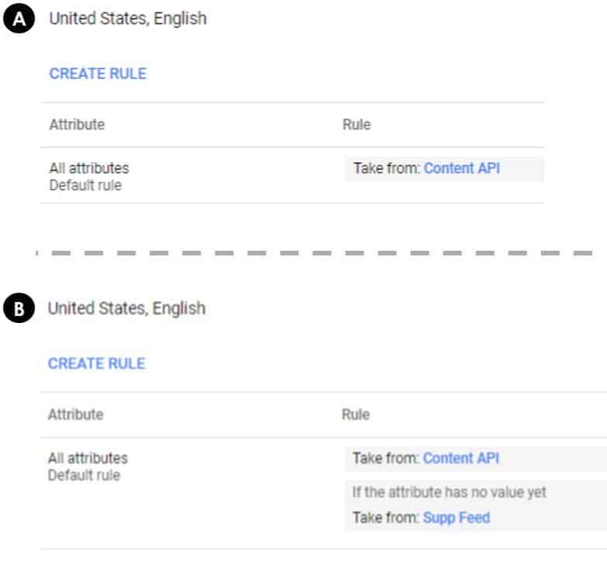Select United States, English heading beside B

click(127, 308)
